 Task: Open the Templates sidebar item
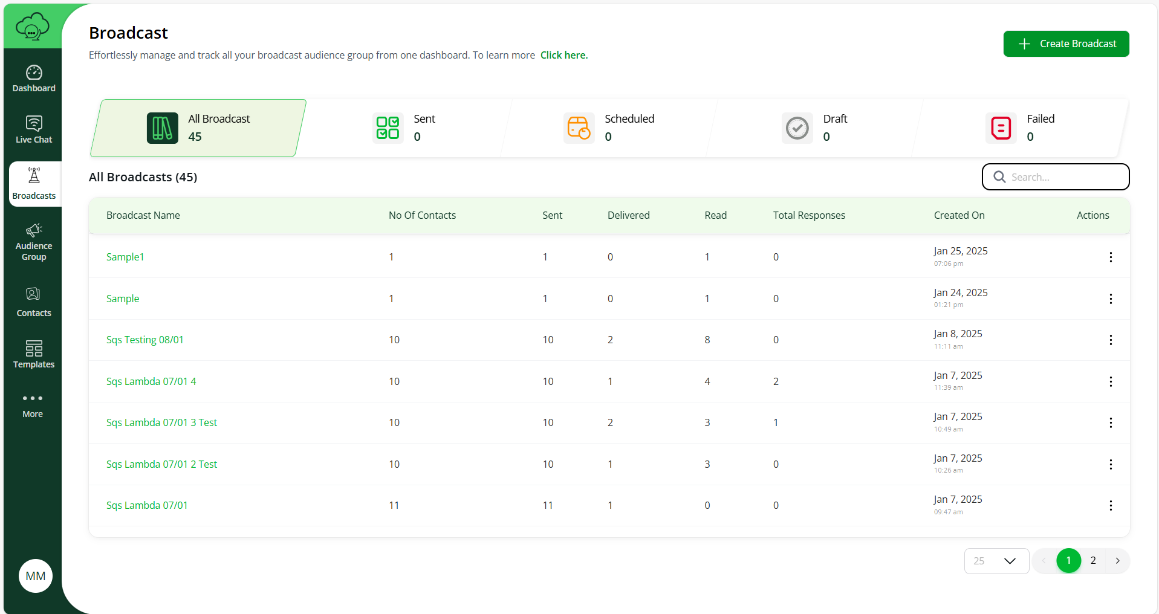34,354
